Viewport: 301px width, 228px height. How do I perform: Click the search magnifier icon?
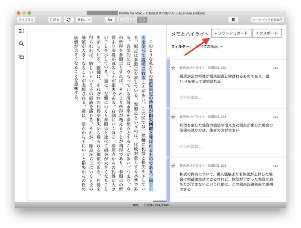tap(21, 44)
